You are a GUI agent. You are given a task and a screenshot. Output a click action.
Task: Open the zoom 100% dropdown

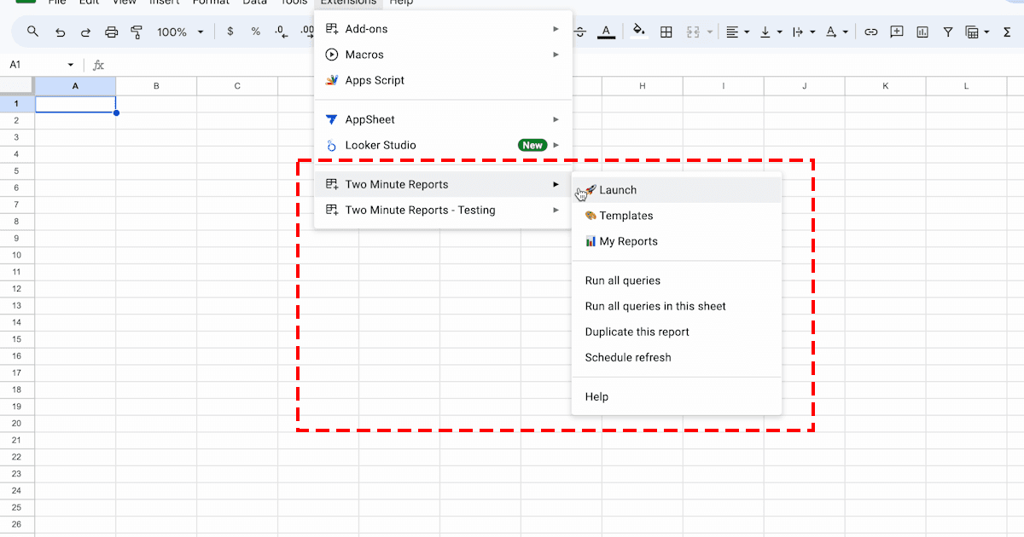point(180,32)
